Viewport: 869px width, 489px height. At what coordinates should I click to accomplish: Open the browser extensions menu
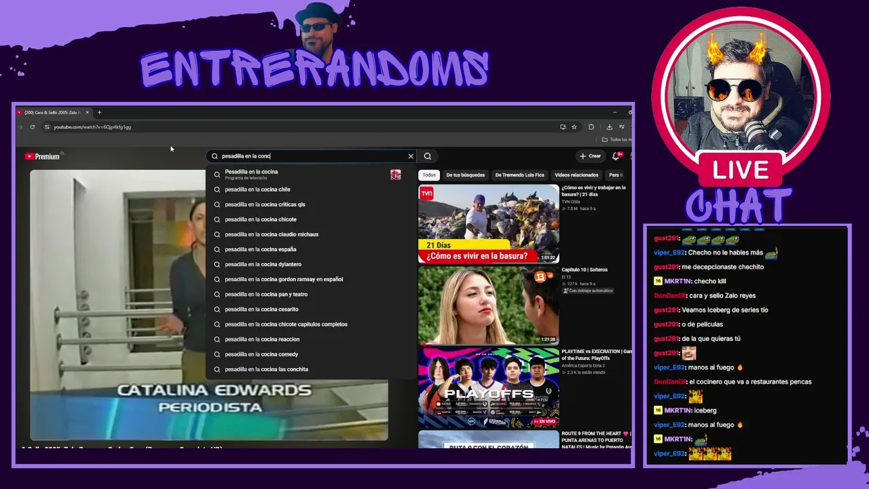pos(591,127)
